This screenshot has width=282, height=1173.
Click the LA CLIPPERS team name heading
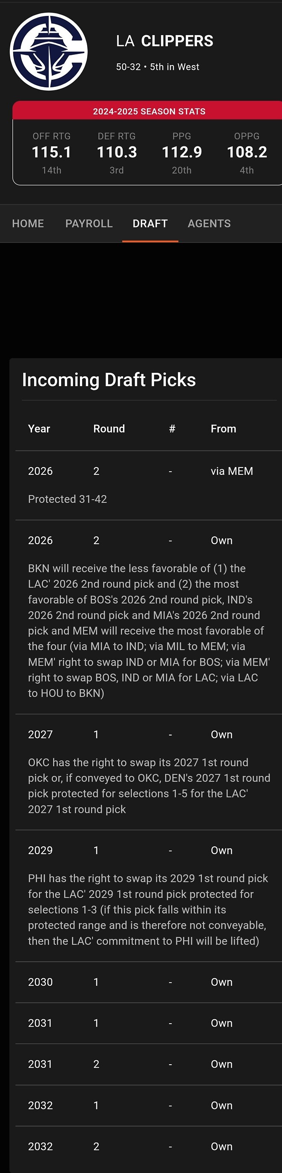[164, 41]
